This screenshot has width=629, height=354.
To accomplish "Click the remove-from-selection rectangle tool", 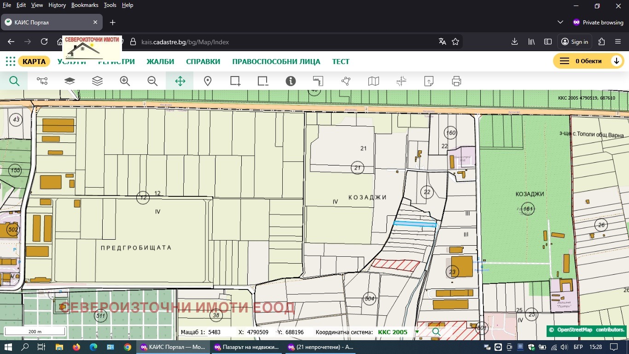I will 263,82.
